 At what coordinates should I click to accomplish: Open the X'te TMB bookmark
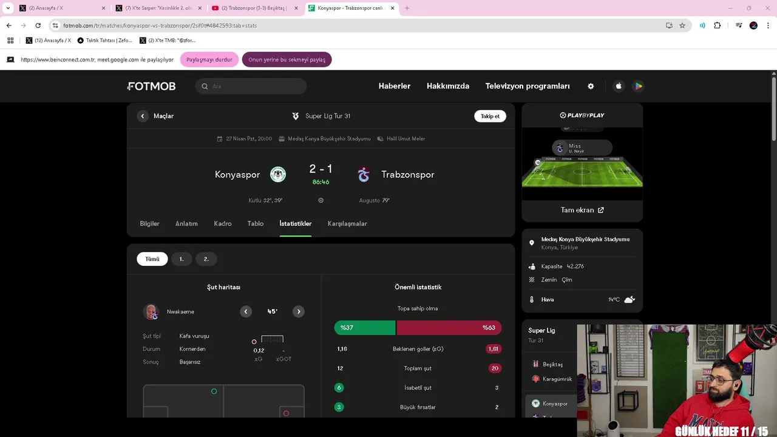[x=168, y=40]
